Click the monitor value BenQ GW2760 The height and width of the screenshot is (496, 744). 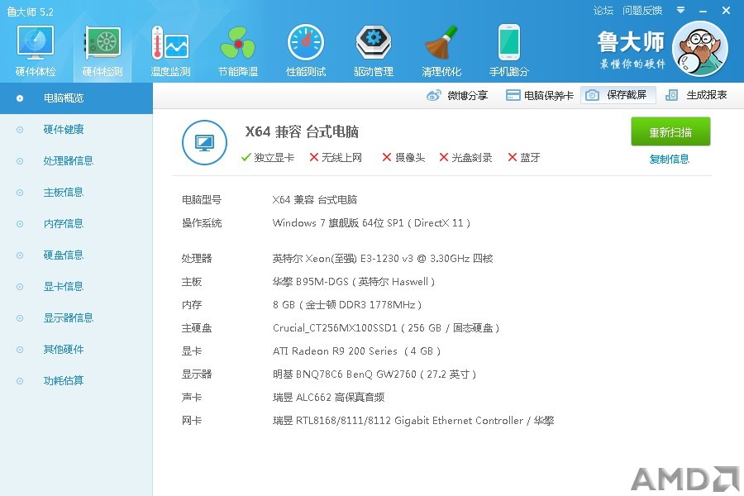pos(374,374)
